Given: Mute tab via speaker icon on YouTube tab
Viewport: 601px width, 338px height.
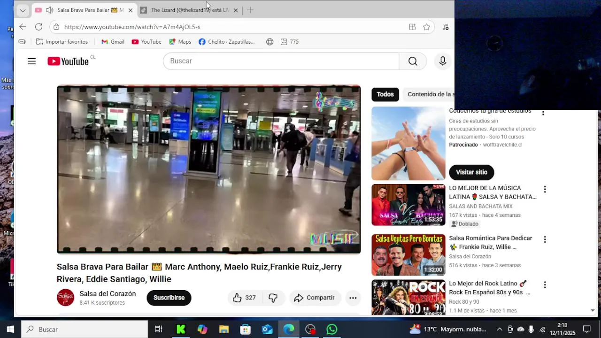Looking at the screenshot, I should point(50,10).
